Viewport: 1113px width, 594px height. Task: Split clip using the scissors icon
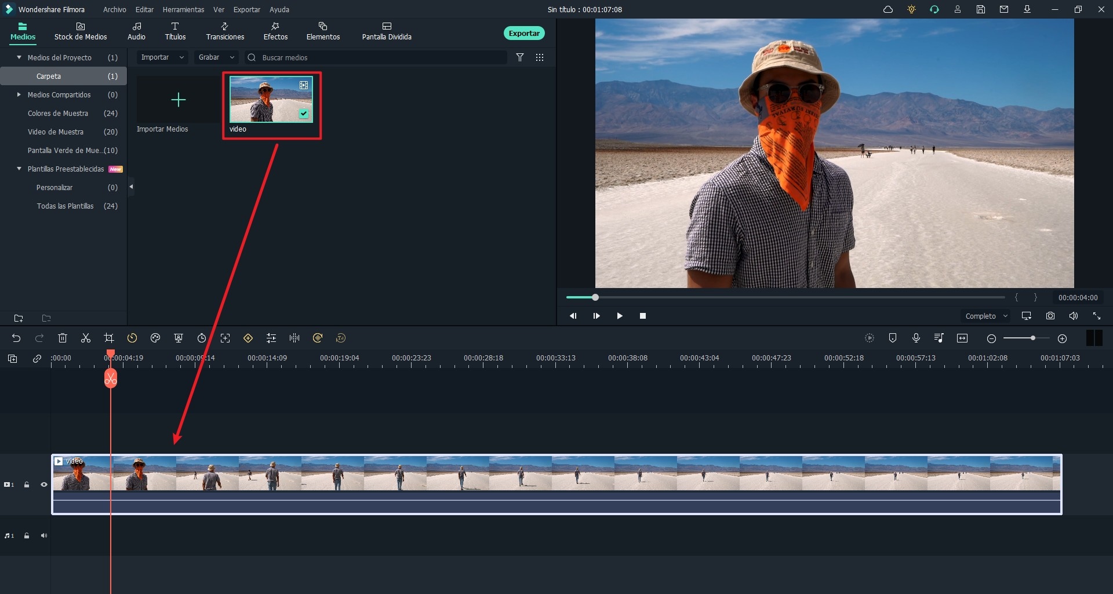point(86,338)
